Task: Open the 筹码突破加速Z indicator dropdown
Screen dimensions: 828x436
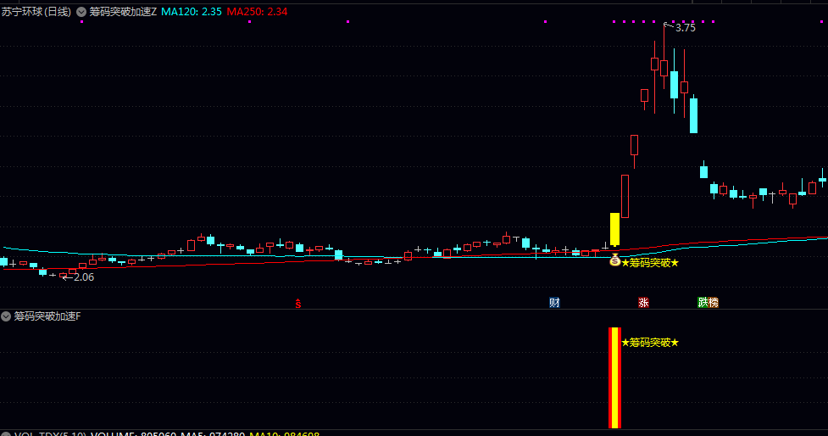Action: 81,12
